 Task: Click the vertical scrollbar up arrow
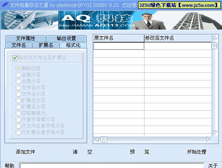[x=214, y=38]
